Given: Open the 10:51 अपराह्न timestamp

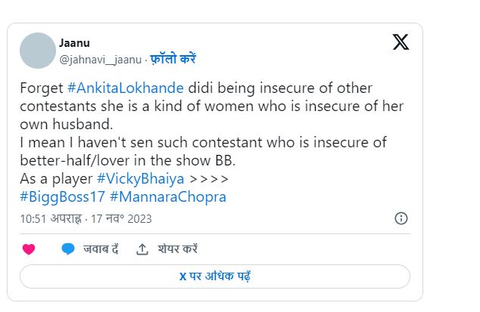Looking at the screenshot, I should coord(51,219).
